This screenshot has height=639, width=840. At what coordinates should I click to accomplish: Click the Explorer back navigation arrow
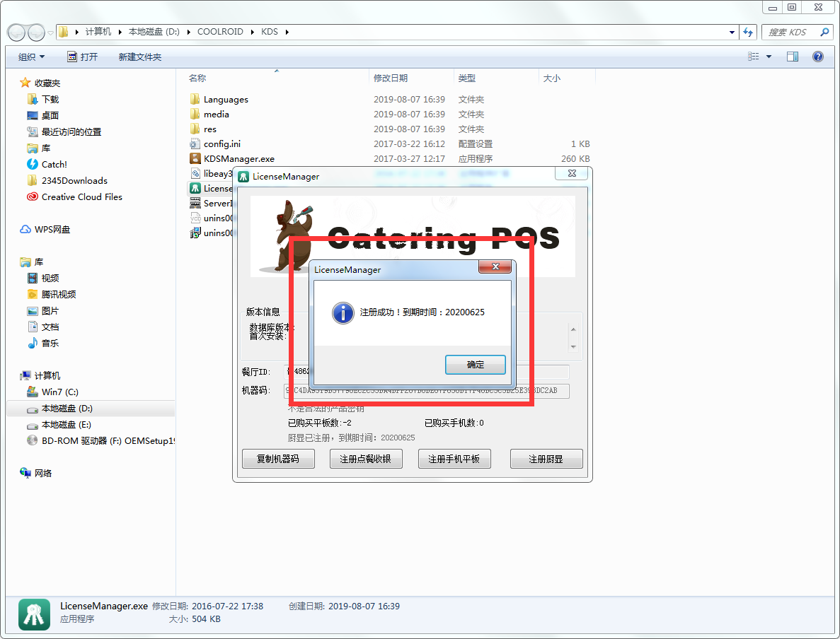tap(16, 33)
